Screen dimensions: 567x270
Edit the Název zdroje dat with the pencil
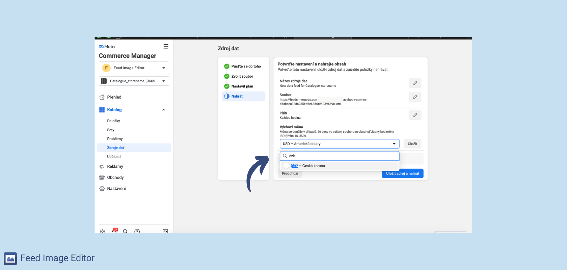tap(415, 83)
